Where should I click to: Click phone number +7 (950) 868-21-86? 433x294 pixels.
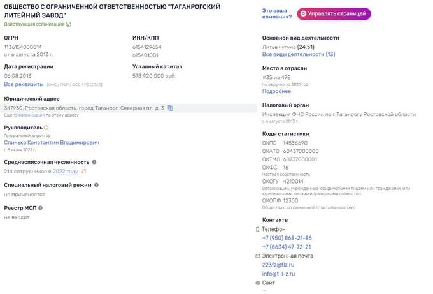[287, 238]
